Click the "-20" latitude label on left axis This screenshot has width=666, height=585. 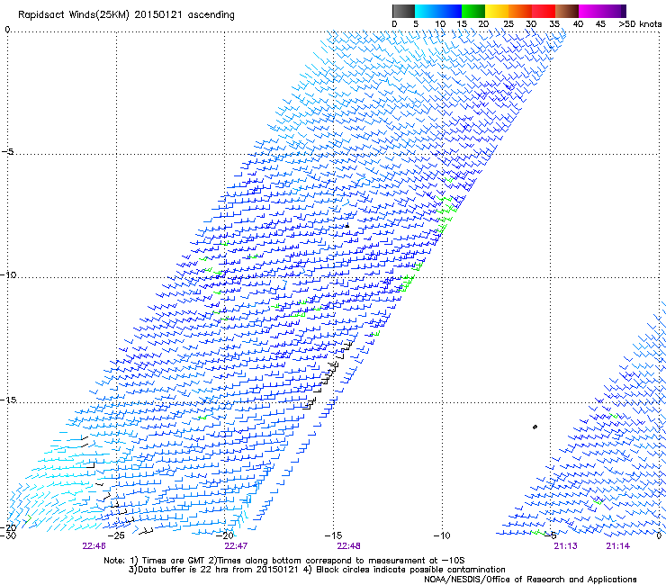(x=8, y=527)
